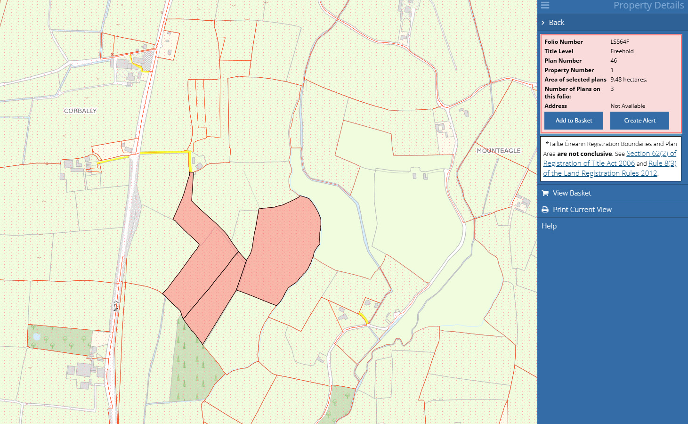Click the shopping cart basket icon
688x424 pixels.
[545, 193]
